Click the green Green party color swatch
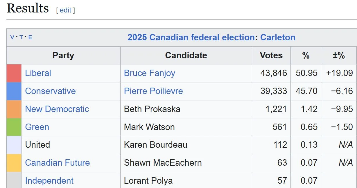357x188 pixels. click(14, 127)
